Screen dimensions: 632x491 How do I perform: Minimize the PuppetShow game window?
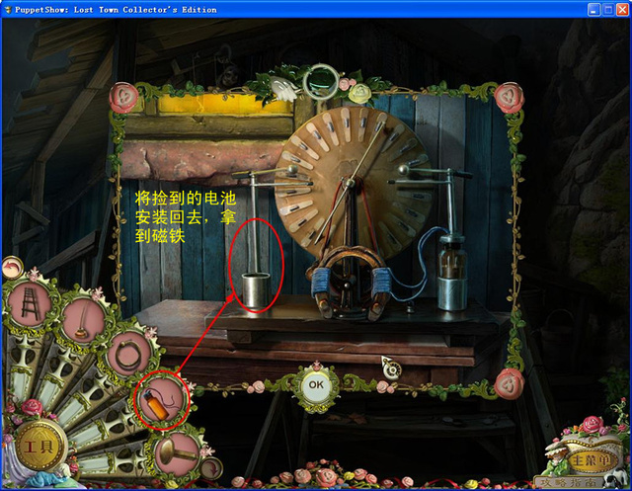click(592, 10)
